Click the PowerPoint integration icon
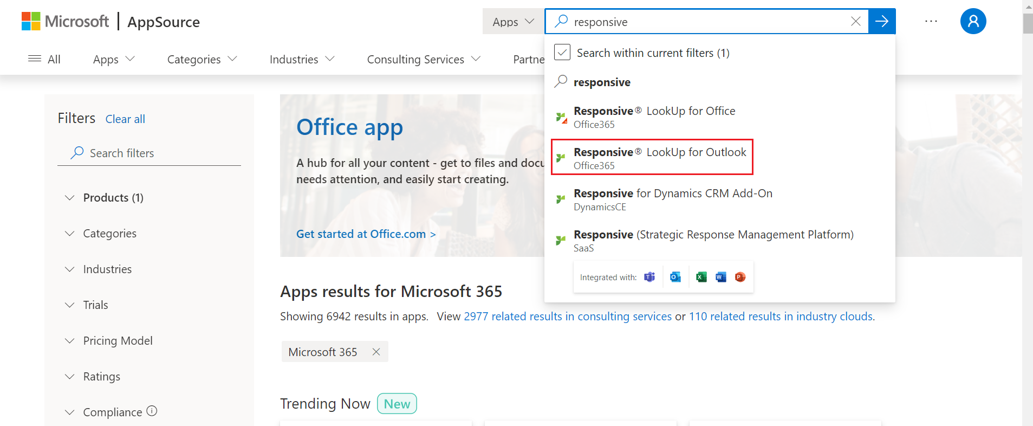The height and width of the screenshot is (426, 1033). pos(740,277)
